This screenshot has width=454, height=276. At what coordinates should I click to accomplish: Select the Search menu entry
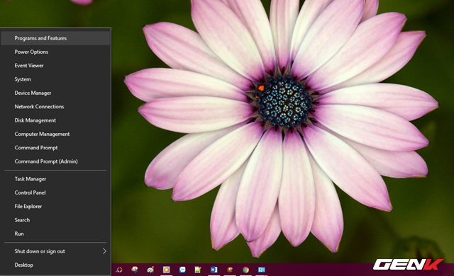tap(55, 220)
